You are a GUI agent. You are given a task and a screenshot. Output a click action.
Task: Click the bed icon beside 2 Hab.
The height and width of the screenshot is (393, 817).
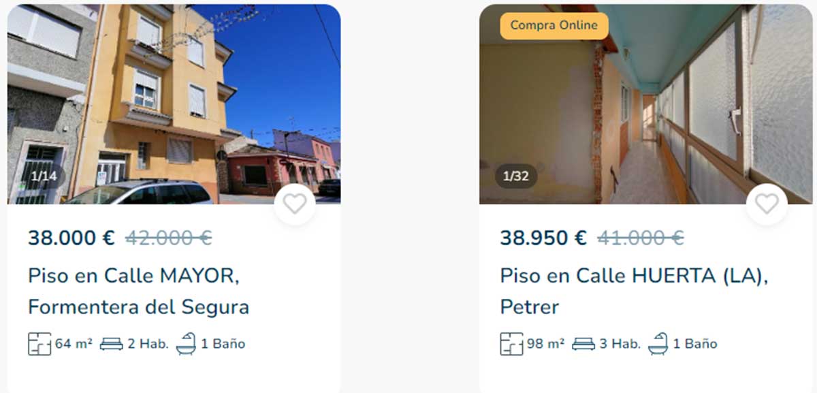point(112,344)
